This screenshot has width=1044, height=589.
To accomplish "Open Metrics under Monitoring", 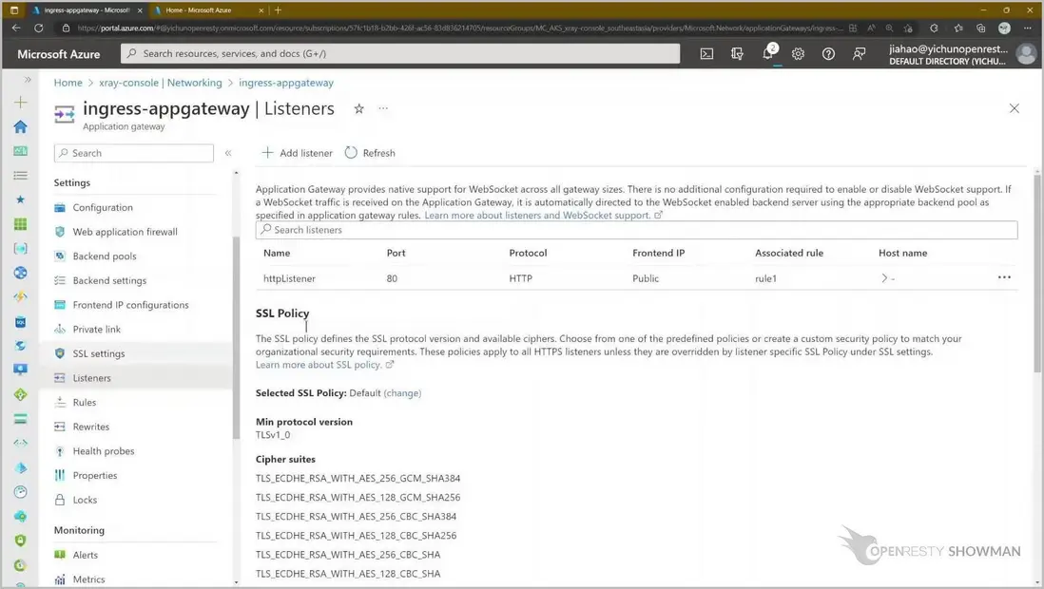I will tap(88, 579).
